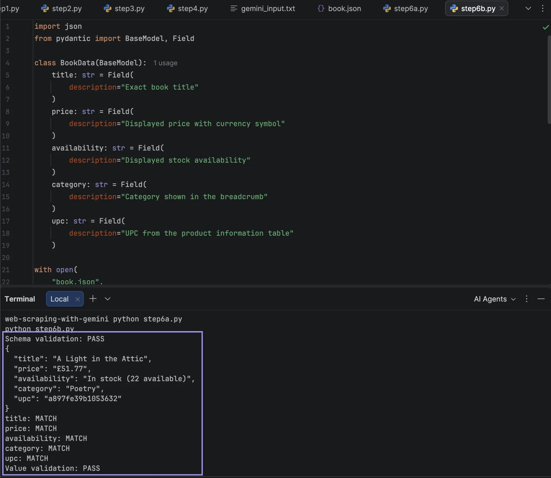Click 'with open(' statement
This screenshot has width=551, height=478.
56,270
